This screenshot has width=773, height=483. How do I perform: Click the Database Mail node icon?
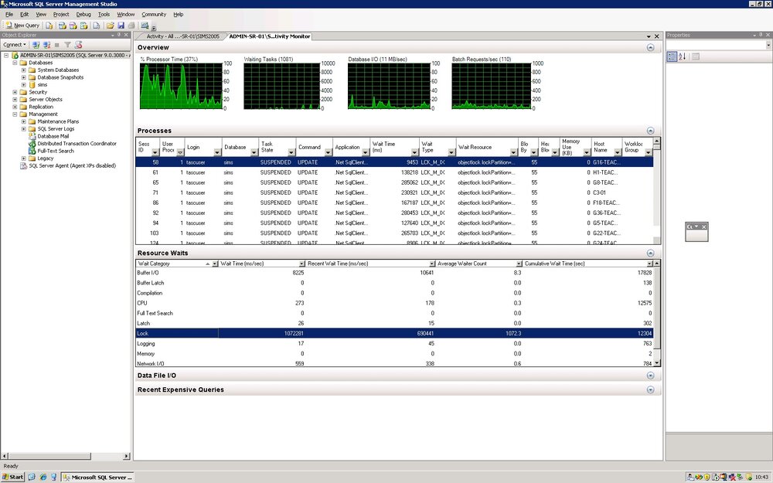coord(32,136)
